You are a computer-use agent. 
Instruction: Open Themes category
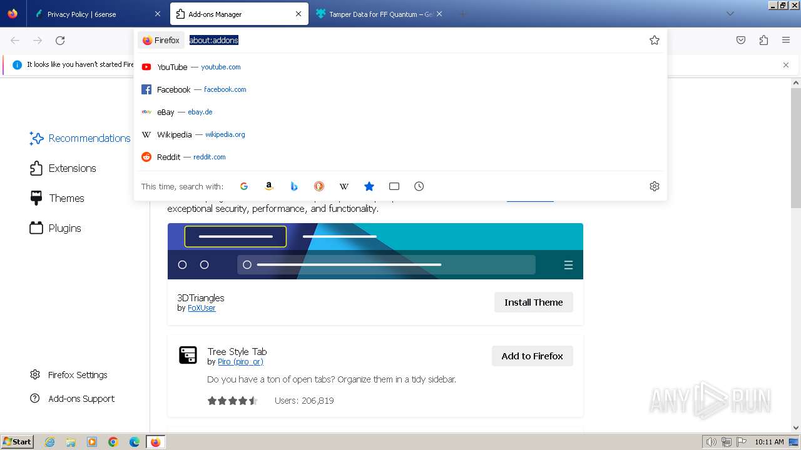click(58, 198)
